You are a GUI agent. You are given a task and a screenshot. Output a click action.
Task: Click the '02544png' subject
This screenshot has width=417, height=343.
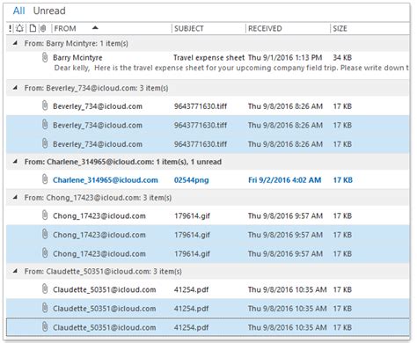[x=192, y=180]
